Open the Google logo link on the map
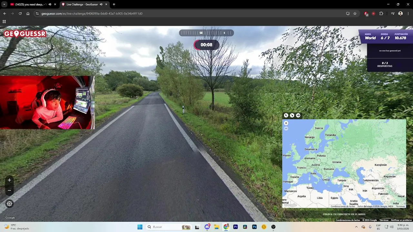The width and height of the screenshot is (413, 232). (290, 205)
